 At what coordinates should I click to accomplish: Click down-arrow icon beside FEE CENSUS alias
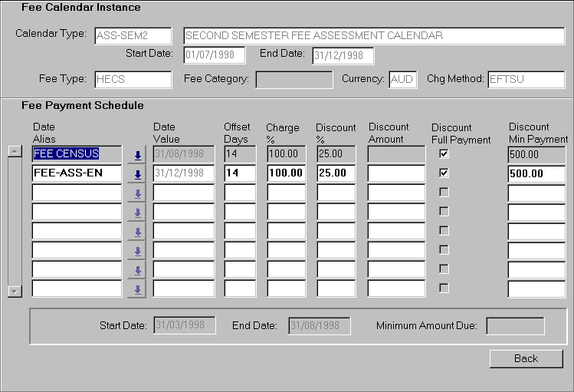137,155
